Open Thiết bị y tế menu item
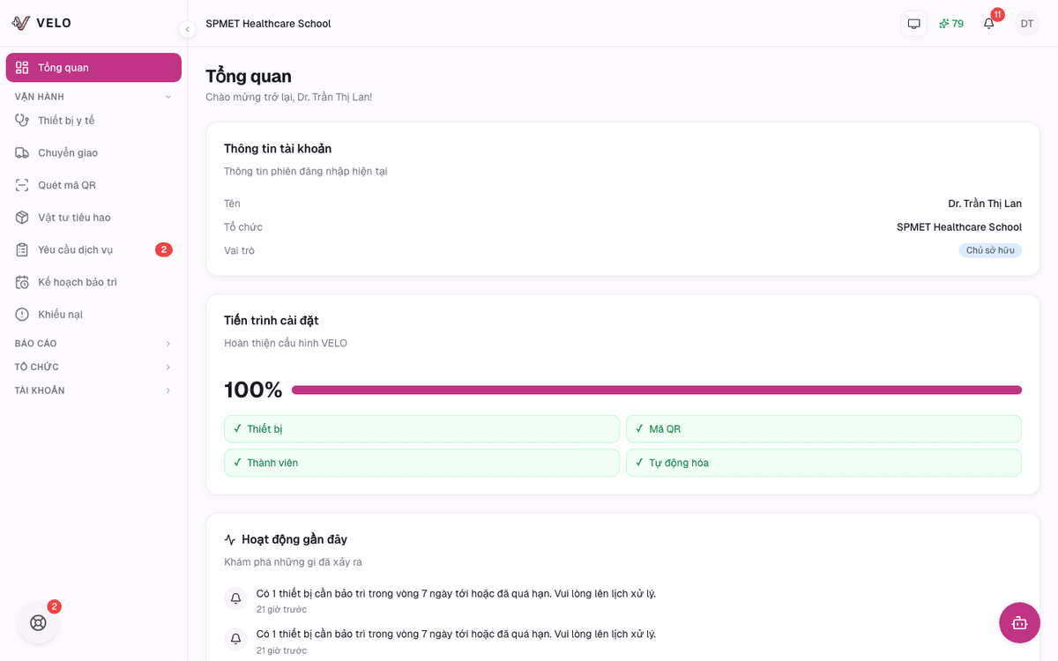 pos(66,121)
